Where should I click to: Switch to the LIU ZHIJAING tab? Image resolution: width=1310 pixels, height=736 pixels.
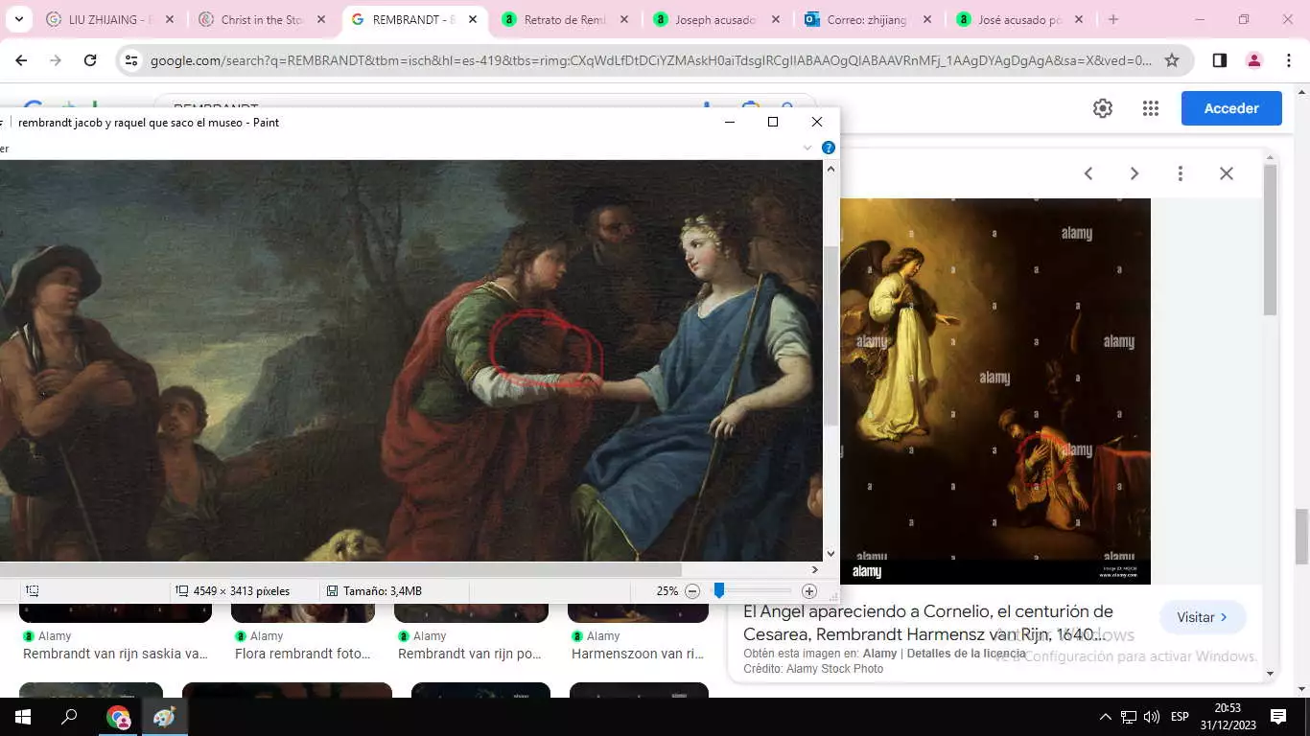(x=109, y=19)
